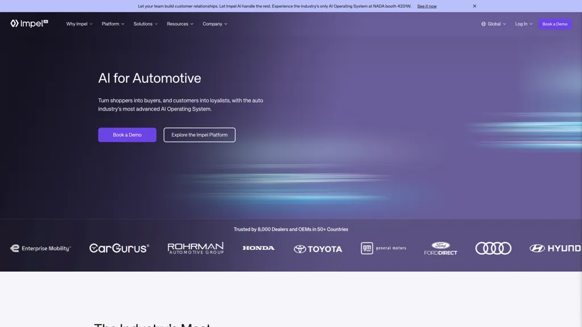Click Explore the Impel Platform button
582x327 pixels.
(x=199, y=135)
